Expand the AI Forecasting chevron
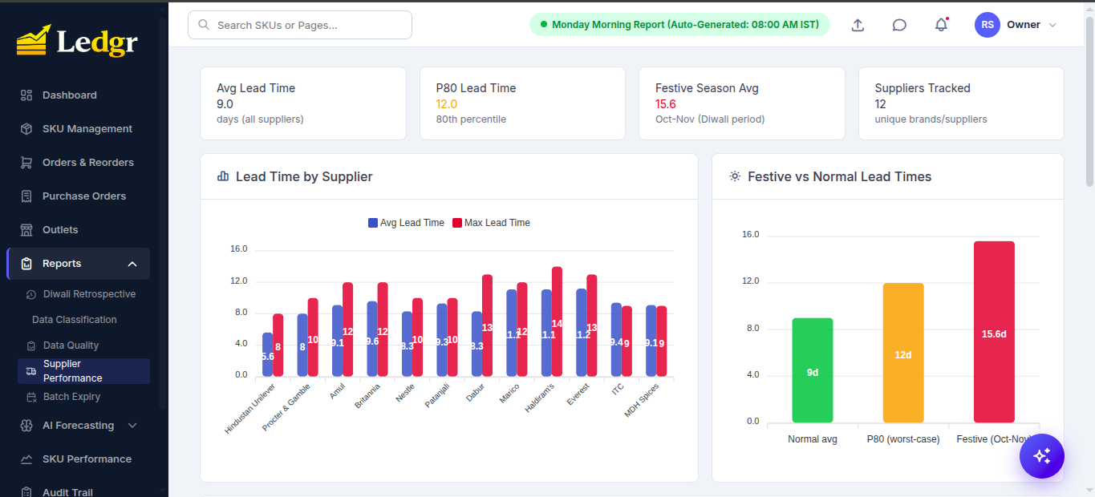The image size is (1095, 497). coord(132,426)
